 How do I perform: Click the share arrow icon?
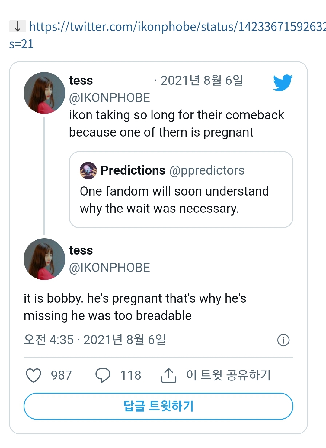tap(168, 375)
